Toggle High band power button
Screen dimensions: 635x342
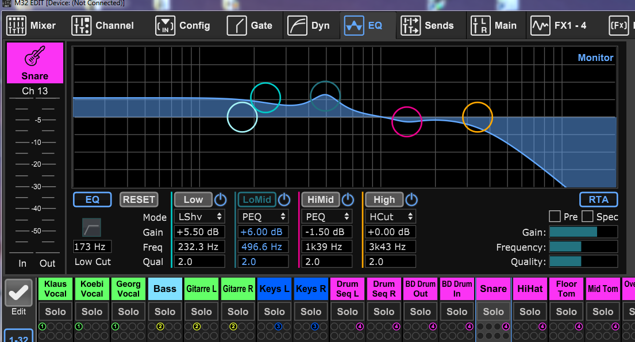coord(411,199)
